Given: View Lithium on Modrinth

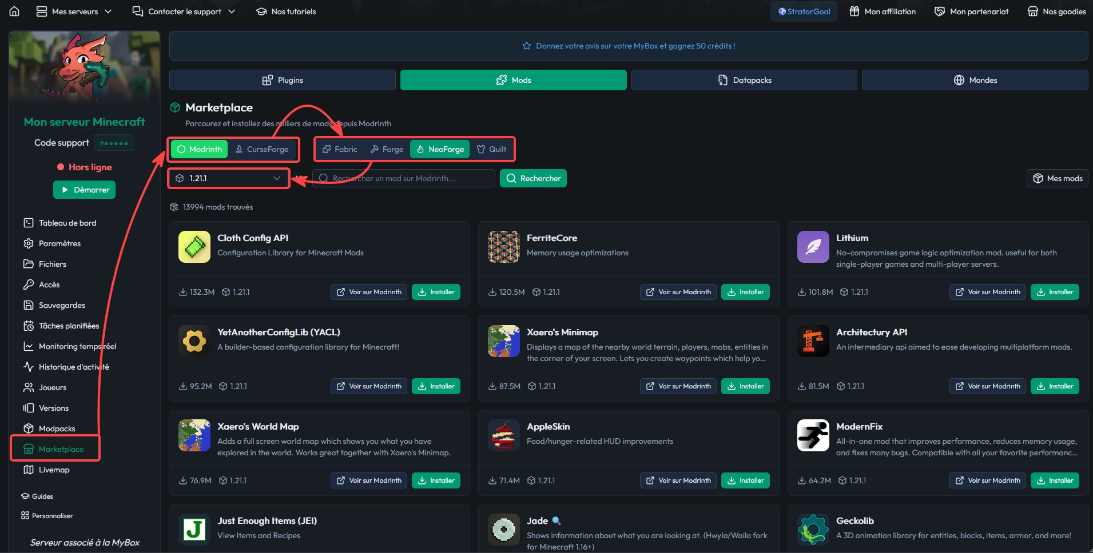Looking at the screenshot, I should point(988,292).
